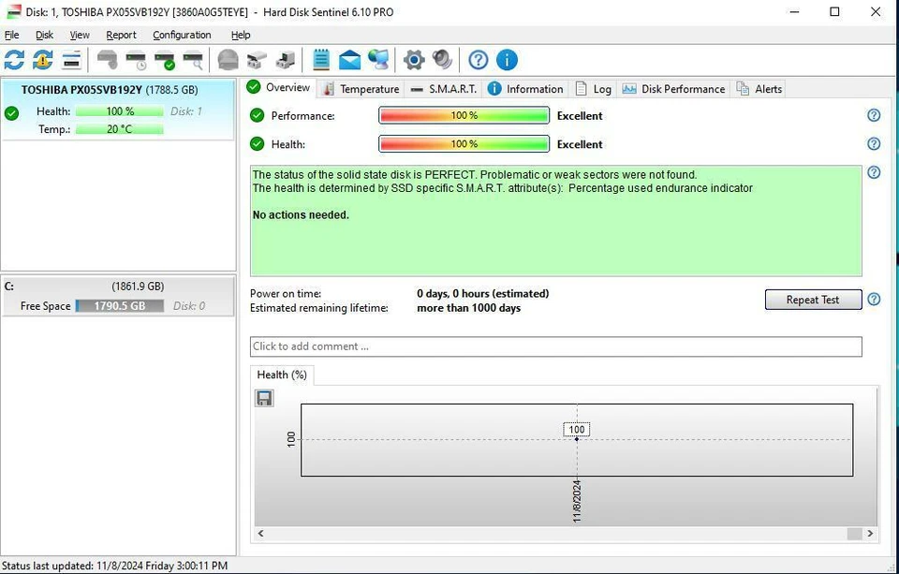The image size is (899, 574).
Task: Select the C: drive panel in the sidebar
Action: [x=117, y=295]
